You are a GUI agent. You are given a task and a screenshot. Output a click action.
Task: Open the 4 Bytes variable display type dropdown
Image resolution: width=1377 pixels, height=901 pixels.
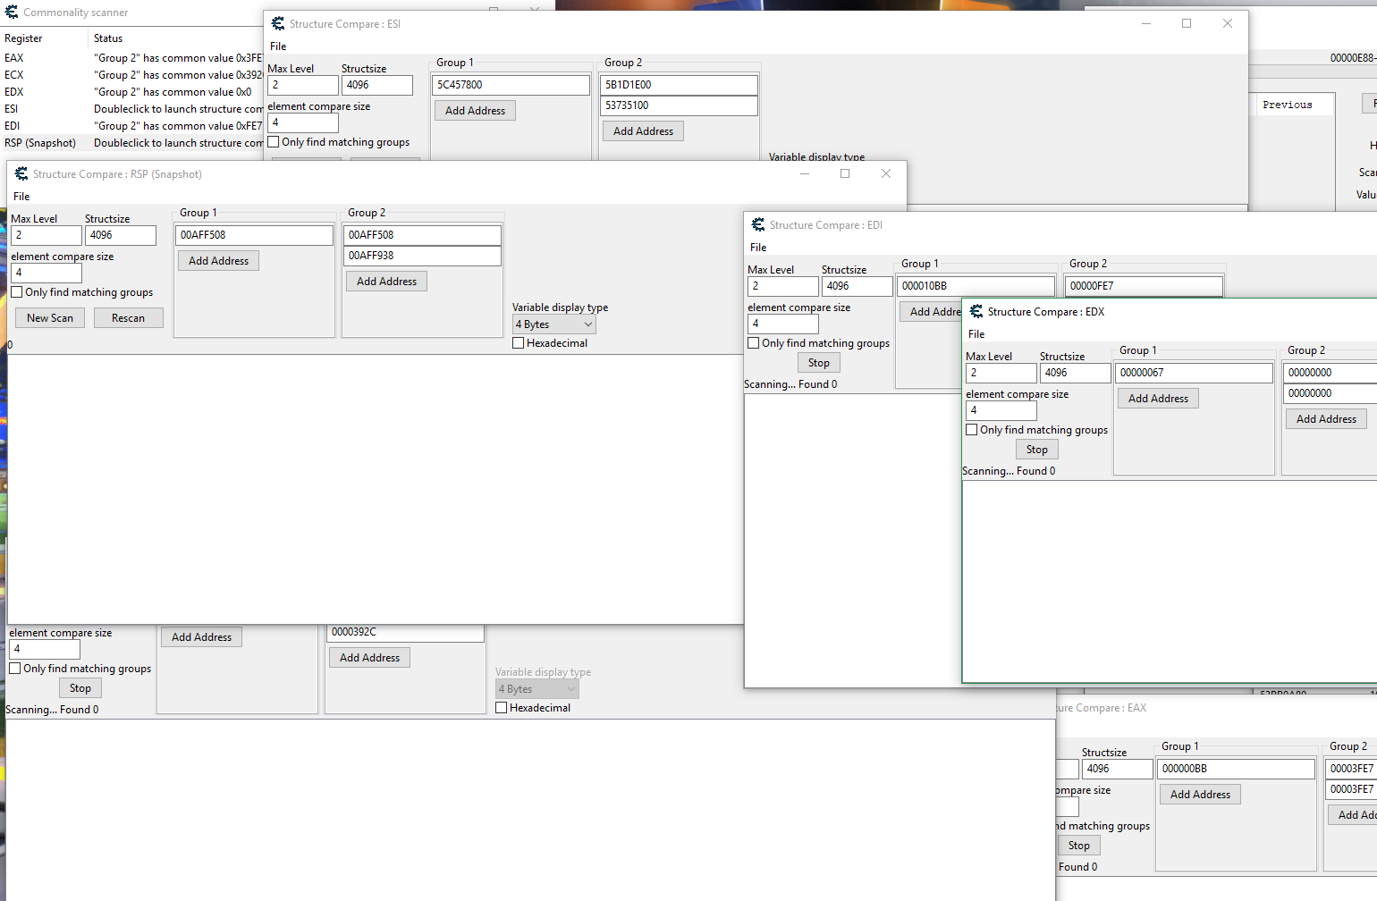(x=554, y=324)
